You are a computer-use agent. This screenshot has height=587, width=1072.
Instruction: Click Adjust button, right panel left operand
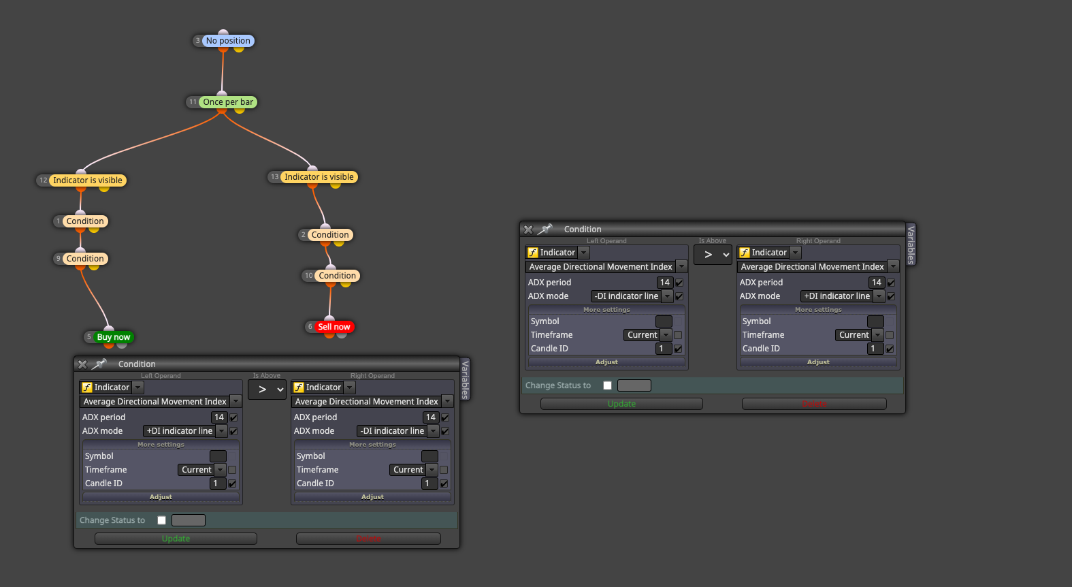click(606, 362)
